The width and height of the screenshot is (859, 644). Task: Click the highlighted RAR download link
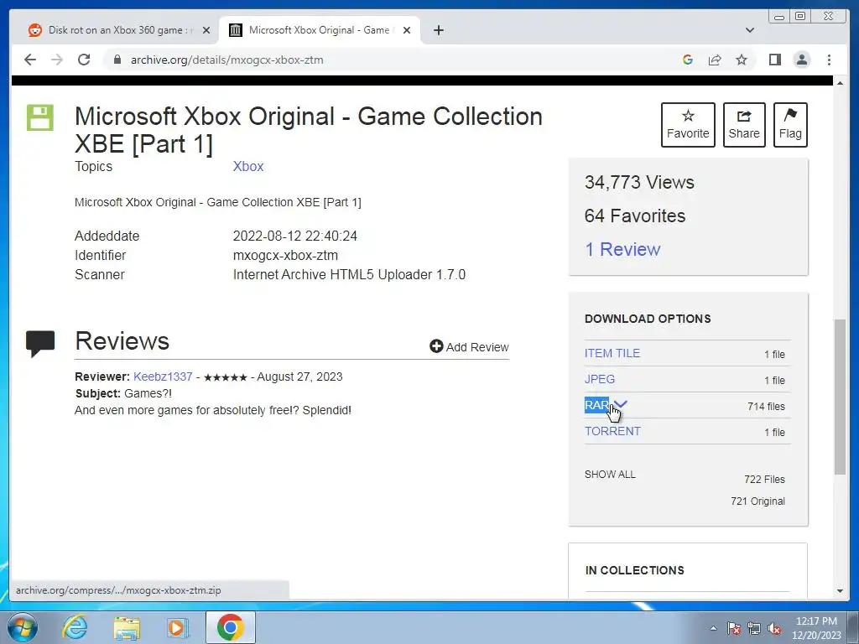pyautogui.click(x=596, y=405)
